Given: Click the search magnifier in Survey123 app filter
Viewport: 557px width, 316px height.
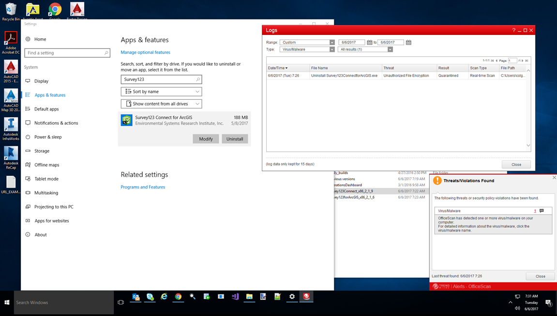Looking at the screenshot, I should (198, 79).
